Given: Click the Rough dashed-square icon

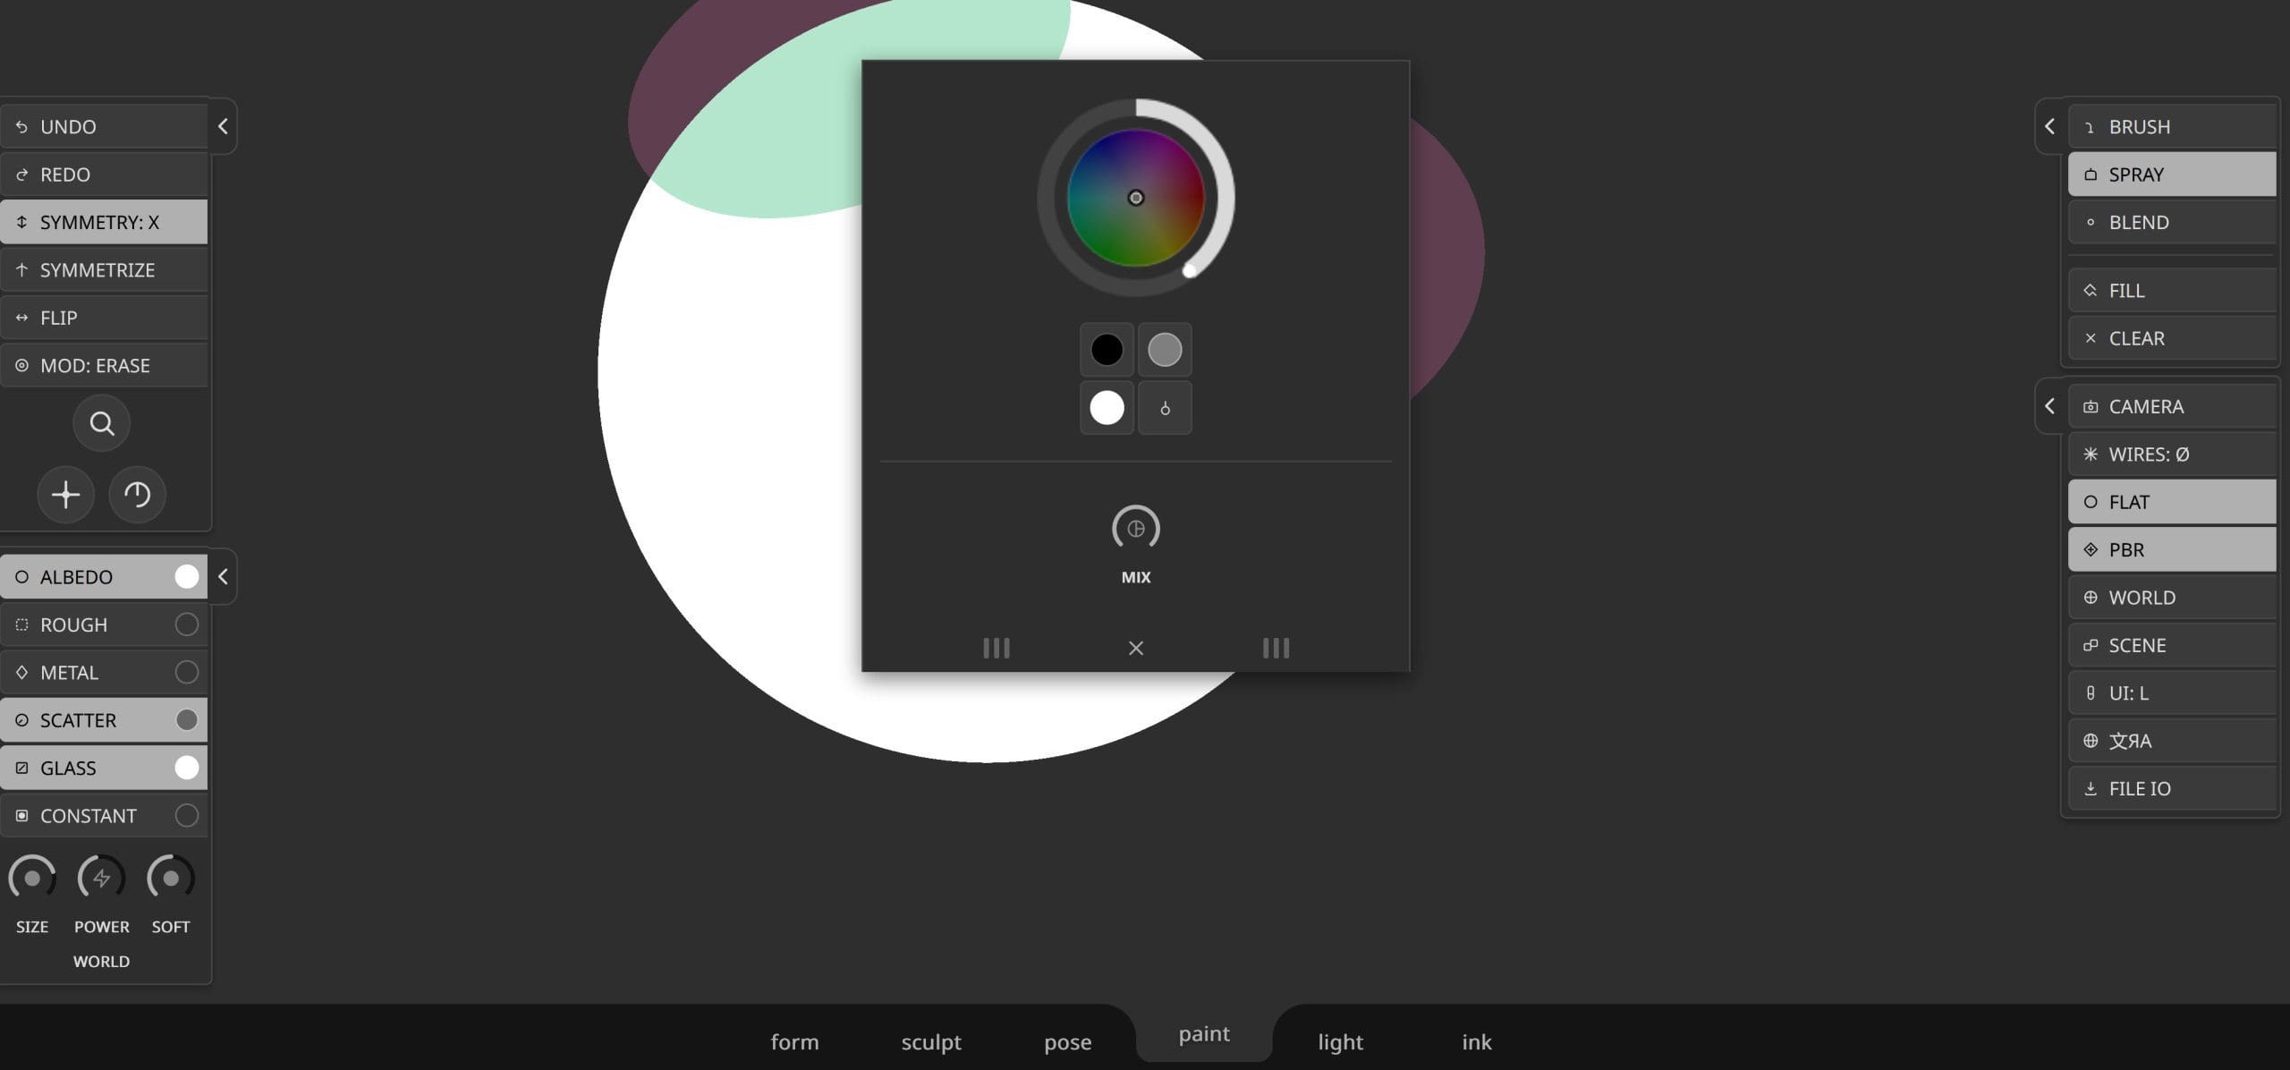Looking at the screenshot, I should point(21,624).
